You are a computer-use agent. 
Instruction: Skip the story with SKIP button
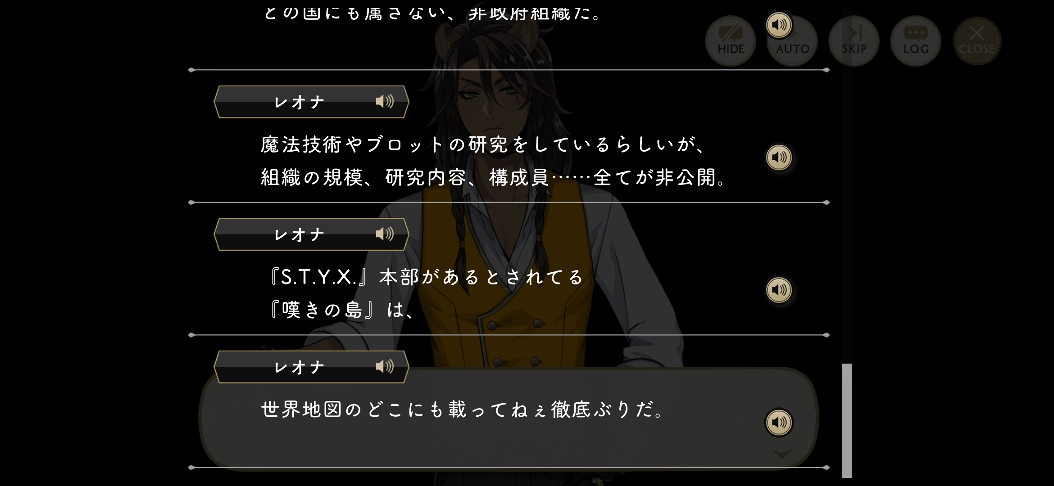coord(854,41)
